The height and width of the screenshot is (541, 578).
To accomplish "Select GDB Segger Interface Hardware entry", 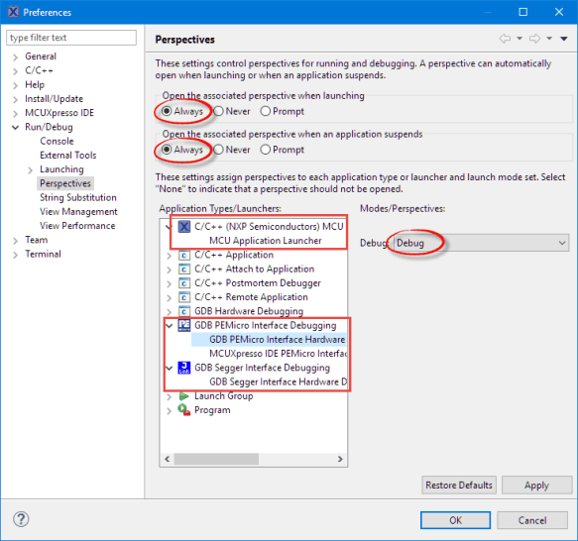I will click(278, 381).
